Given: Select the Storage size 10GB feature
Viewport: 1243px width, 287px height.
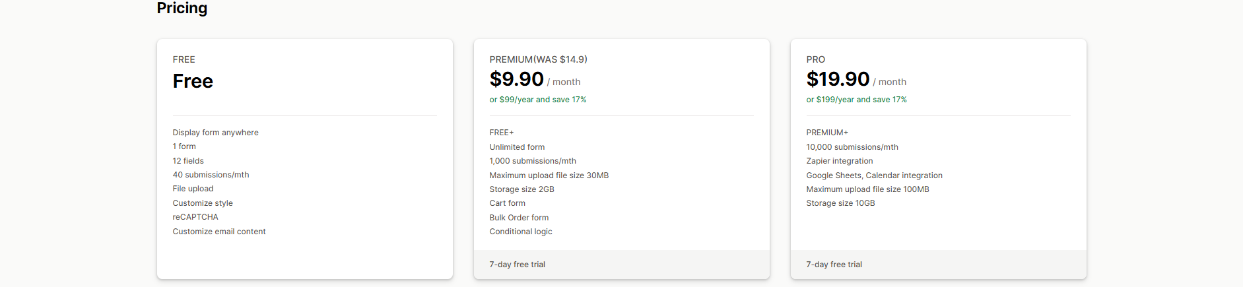Looking at the screenshot, I should [x=840, y=203].
